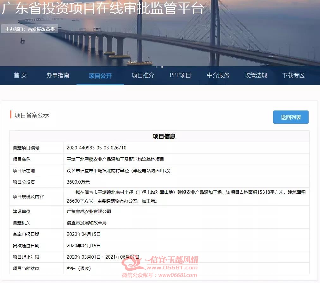
Task: Click the 项目所在地 row label
Action: pyautogui.click(x=24, y=171)
